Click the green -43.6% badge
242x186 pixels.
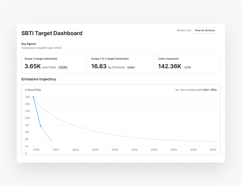tap(63, 67)
